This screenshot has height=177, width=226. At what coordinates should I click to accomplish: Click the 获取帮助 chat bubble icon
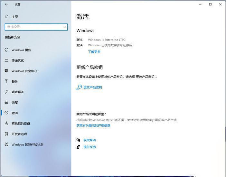click(x=78, y=140)
